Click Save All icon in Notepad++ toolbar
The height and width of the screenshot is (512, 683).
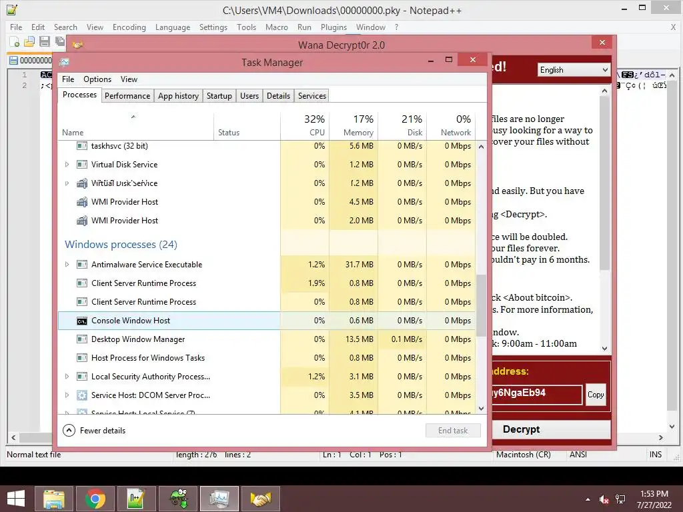(x=59, y=42)
